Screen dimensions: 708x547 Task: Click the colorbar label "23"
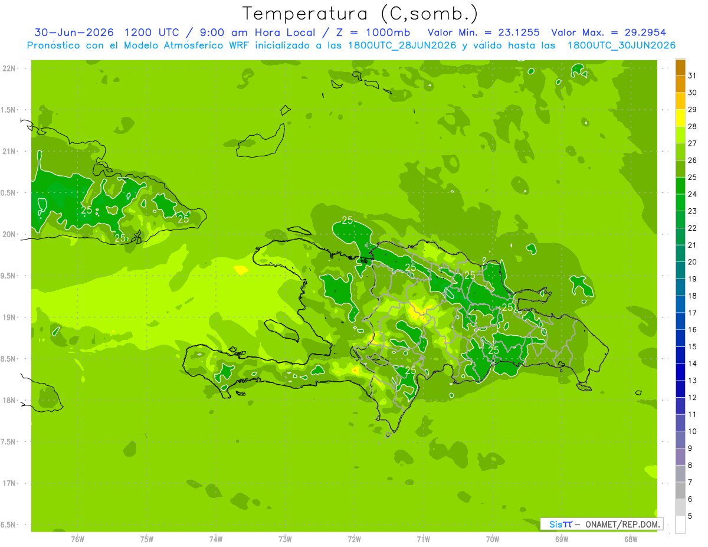(x=692, y=211)
